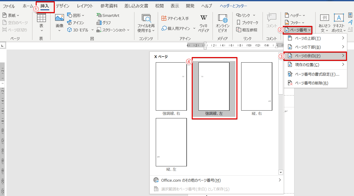Image resolution: width=354 pixels, height=196 pixels.
Task: Open the 表示 tab
Action: coord(175,6)
